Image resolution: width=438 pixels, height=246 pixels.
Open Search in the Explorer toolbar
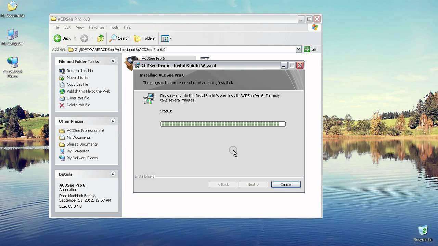pyautogui.click(x=119, y=38)
